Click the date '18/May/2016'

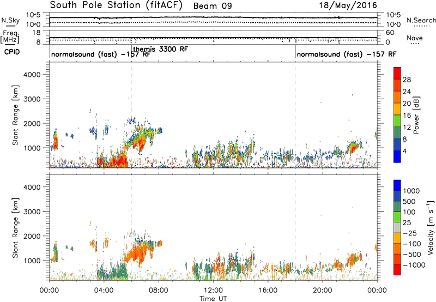[x=348, y=5]
